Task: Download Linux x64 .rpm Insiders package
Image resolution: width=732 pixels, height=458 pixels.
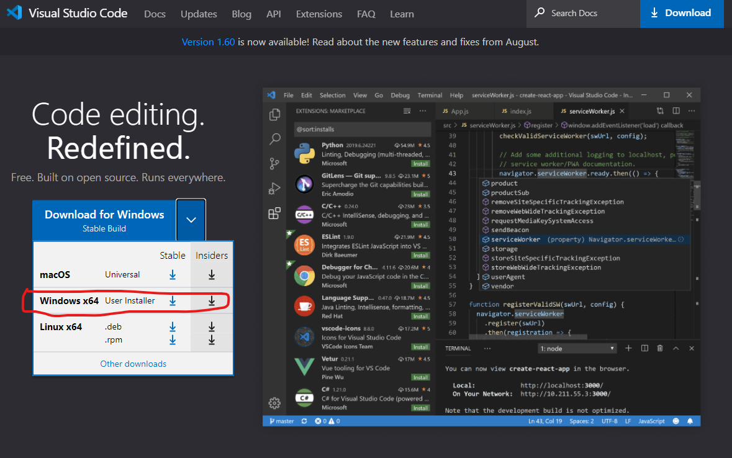Action: [x=212, y=340]
